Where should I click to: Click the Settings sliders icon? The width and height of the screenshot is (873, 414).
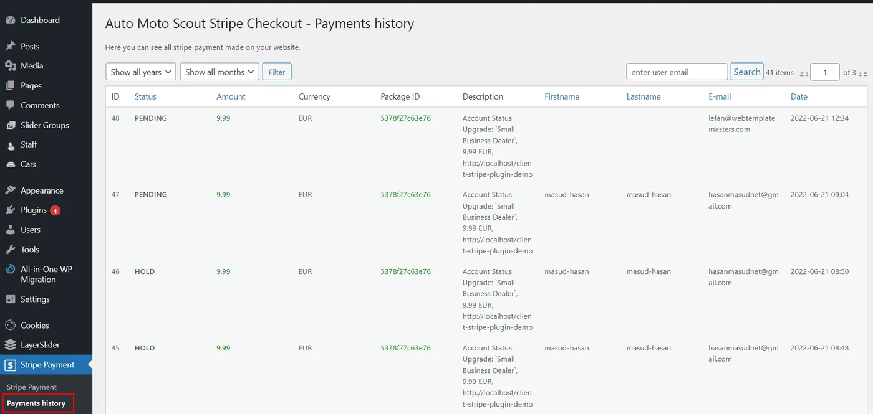[10, 299]
